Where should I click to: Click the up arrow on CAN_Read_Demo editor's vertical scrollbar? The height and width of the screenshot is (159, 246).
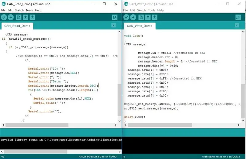point(119,32)
